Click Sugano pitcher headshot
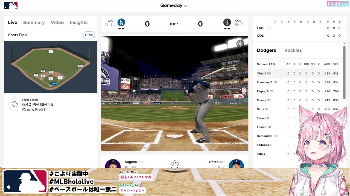This screenshot has height=196, width=350. 113,164
